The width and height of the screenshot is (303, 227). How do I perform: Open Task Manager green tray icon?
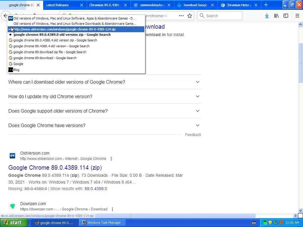coord(265,223)
